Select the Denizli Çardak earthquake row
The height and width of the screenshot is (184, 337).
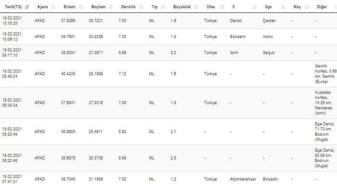(168, 21)
